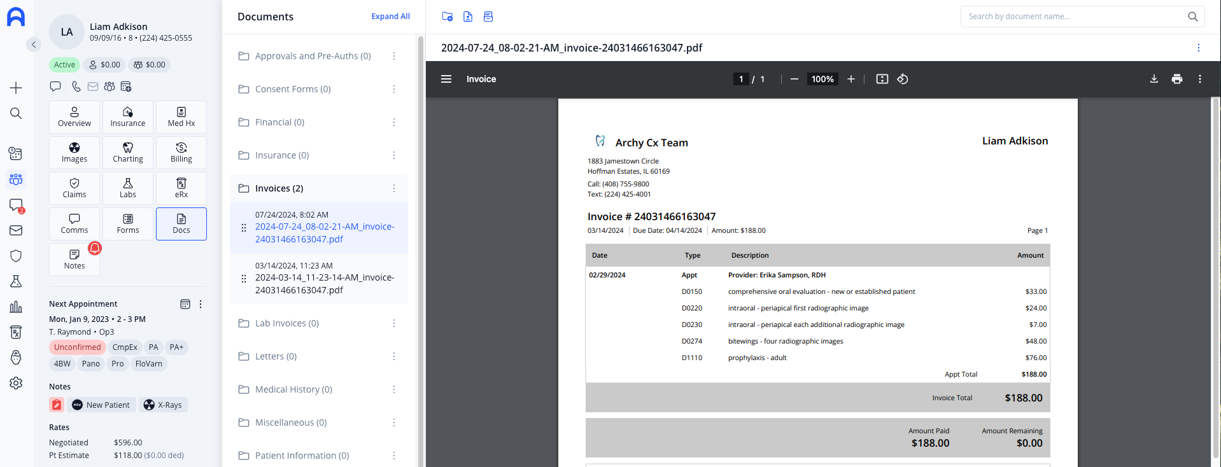Click the upload document icon
The width and height of the screenshot is (1221, 467).
pos(468,17)
